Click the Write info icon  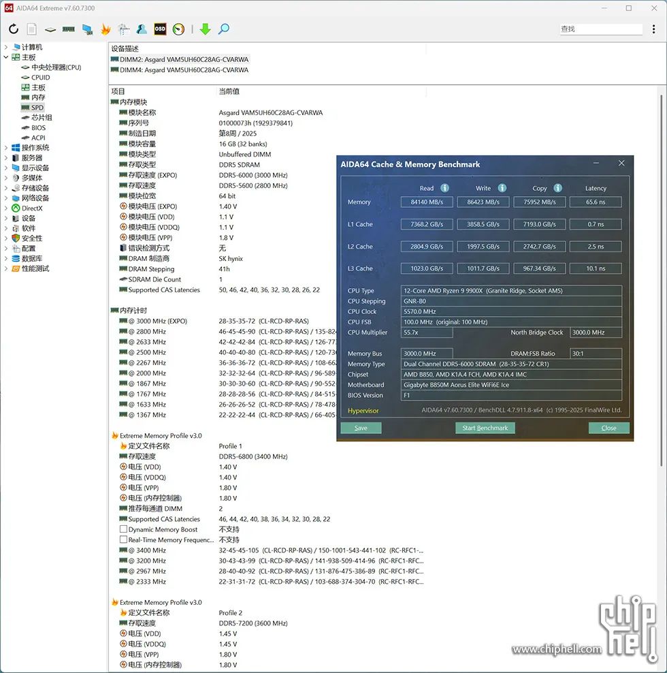click(x=502, y=188)
